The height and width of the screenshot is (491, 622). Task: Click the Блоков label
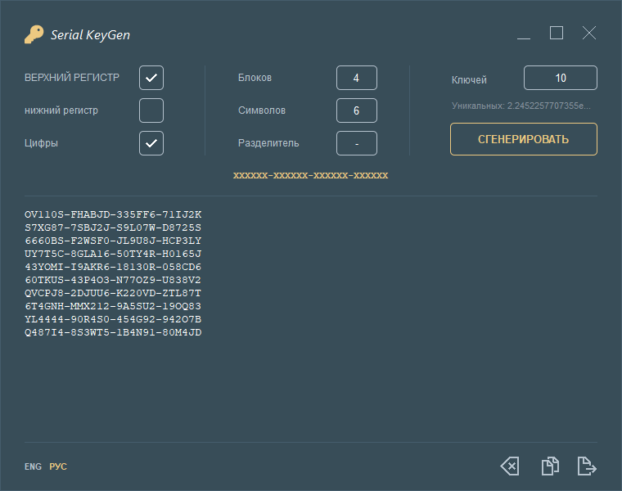tap(255, 78)
